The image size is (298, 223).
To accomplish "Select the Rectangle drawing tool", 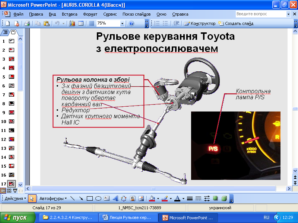I will pos(90,198).
